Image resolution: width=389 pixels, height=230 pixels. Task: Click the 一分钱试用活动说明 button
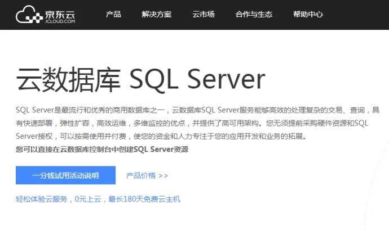click(x=66, y=175)
